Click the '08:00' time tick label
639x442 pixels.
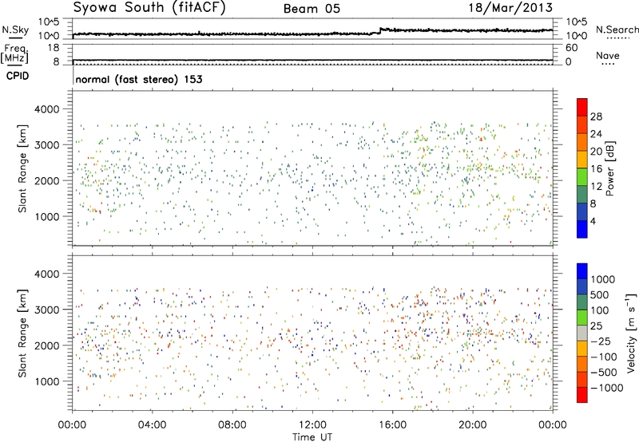pos(232,425)
